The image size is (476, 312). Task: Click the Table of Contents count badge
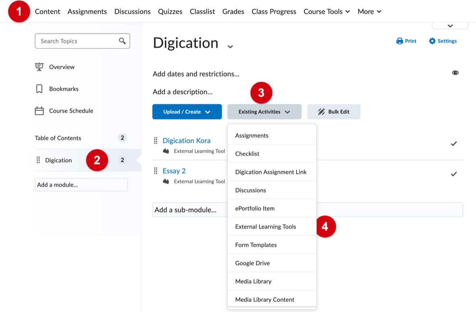pyautogui.click(x=122, y=138)
